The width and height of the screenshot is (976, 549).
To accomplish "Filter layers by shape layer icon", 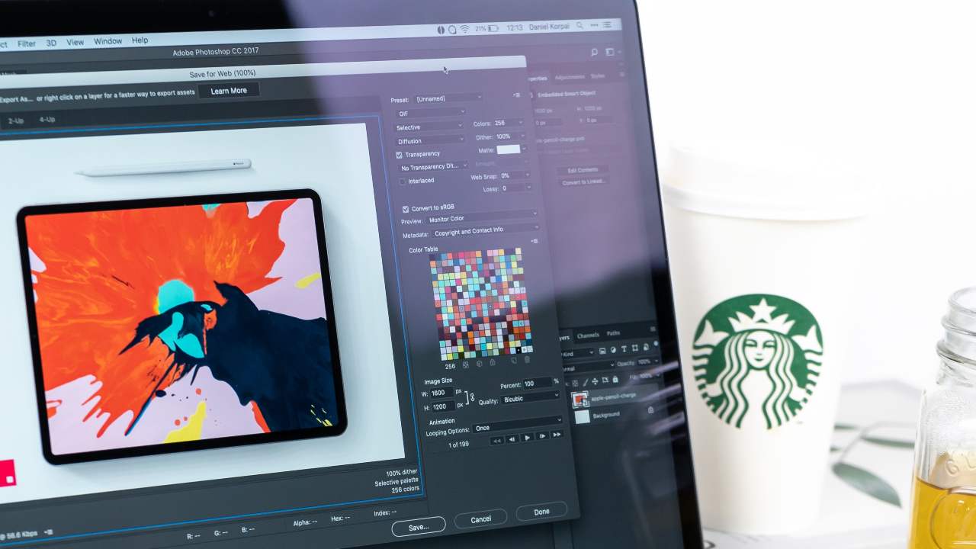I will pyautogui.click(x=635, y=348).
